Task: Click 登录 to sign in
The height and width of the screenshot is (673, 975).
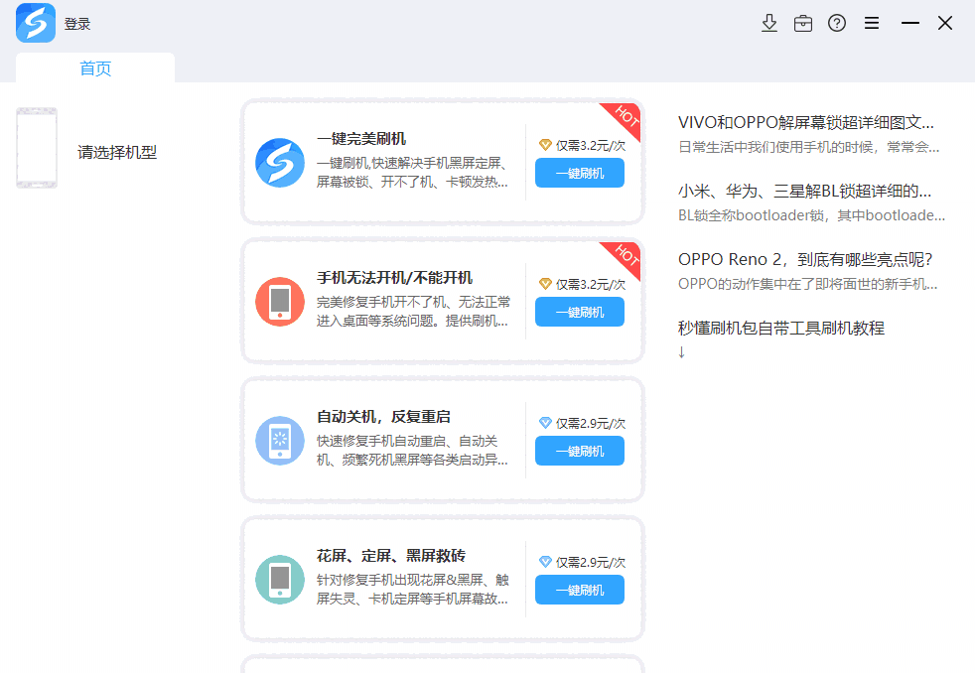Action: click(x=77, y=22)
